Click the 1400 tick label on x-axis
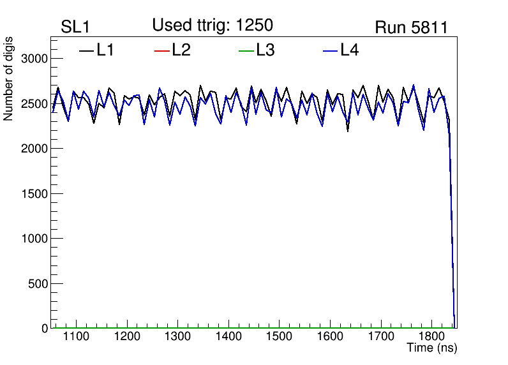This screenshot has height=365, width=508. click(228, 336)
